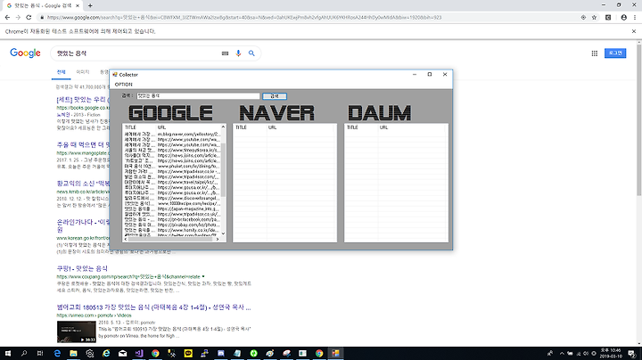Open Settings gear on taskbar
Screen dimensions: 642x360
point(90,354)
